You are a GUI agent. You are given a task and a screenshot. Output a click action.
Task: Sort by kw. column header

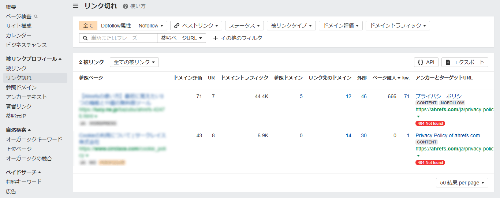(406, 78)
